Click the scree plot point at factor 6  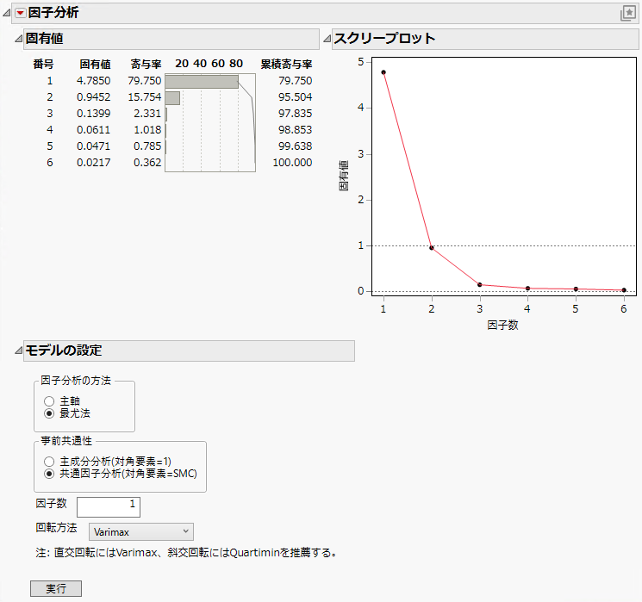click(624, 290)
